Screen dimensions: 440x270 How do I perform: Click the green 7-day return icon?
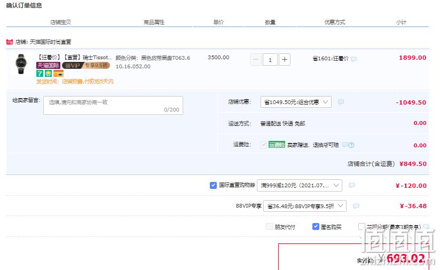tap(40, 74)
